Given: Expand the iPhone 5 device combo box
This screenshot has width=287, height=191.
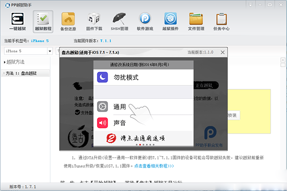Looking at the screenshot, I should coord(50,51).
